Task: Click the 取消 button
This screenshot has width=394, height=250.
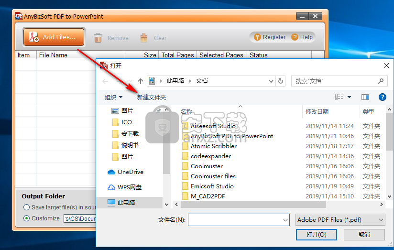Action: [364, 235]
